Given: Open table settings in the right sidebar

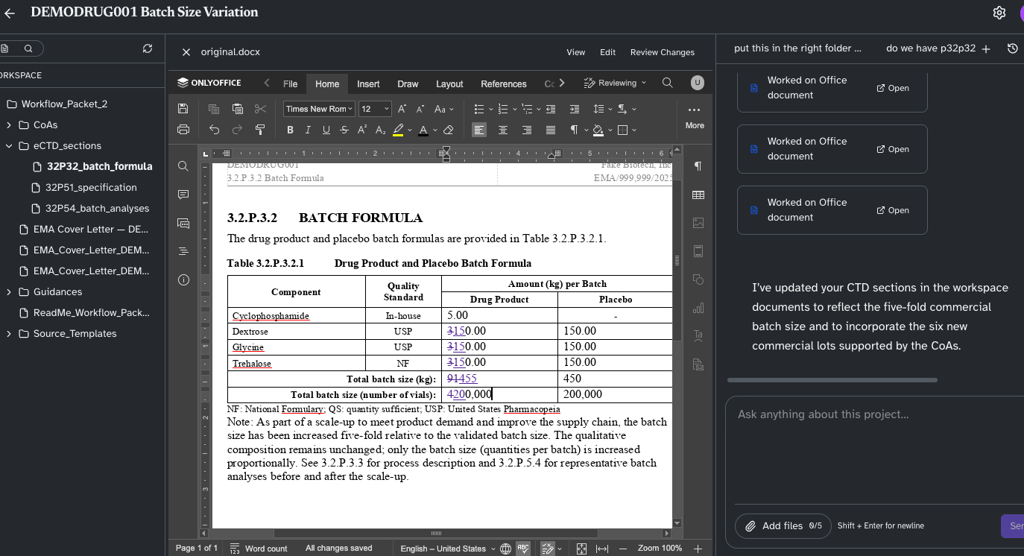Looking at the screenshot, I should pos(698,195).
